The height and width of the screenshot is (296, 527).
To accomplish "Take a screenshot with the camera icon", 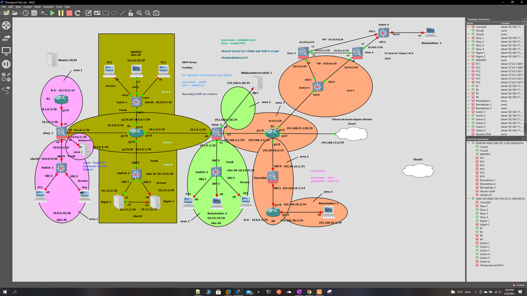I will pos(156,13).
